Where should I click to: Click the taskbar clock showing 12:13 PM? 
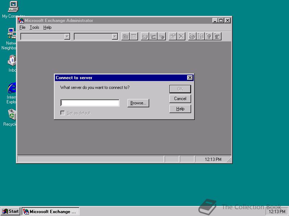click(277, 212)
